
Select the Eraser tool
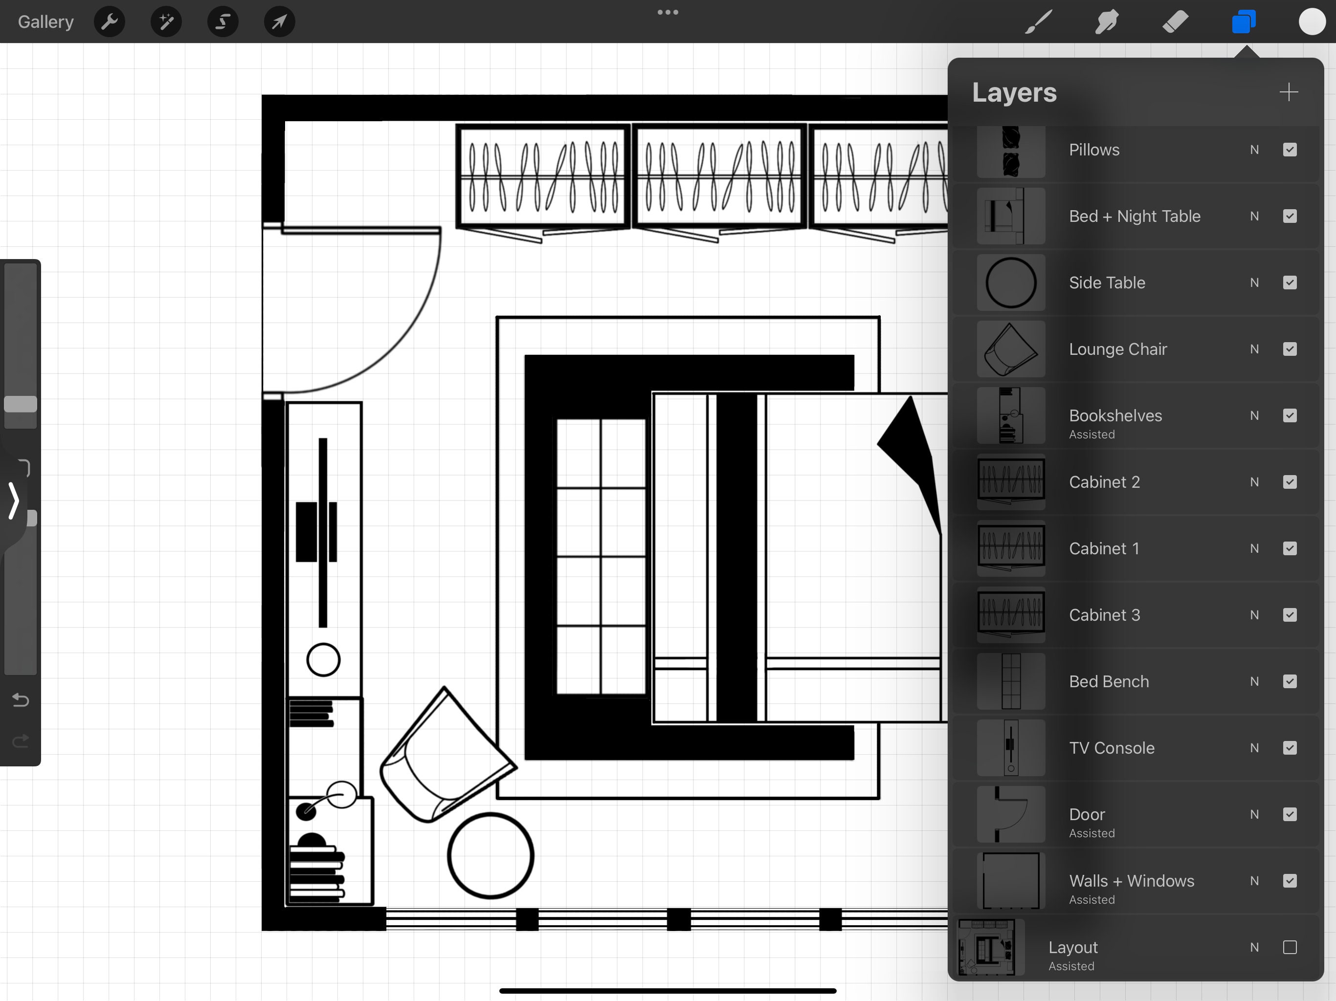[1175, 21]
